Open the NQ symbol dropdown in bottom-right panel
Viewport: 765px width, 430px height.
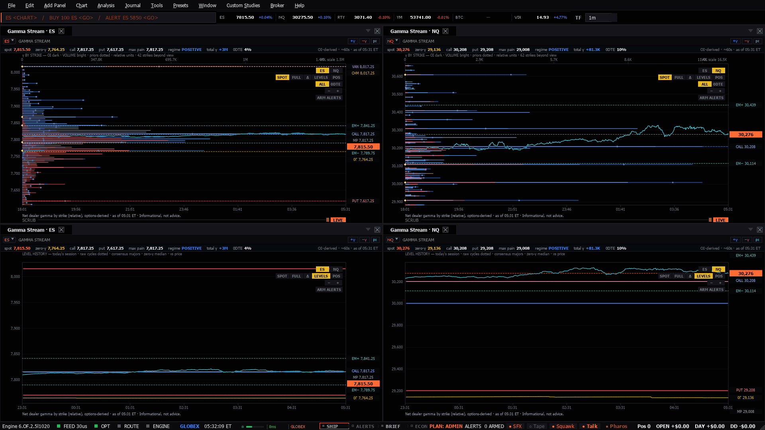(393, 240)
